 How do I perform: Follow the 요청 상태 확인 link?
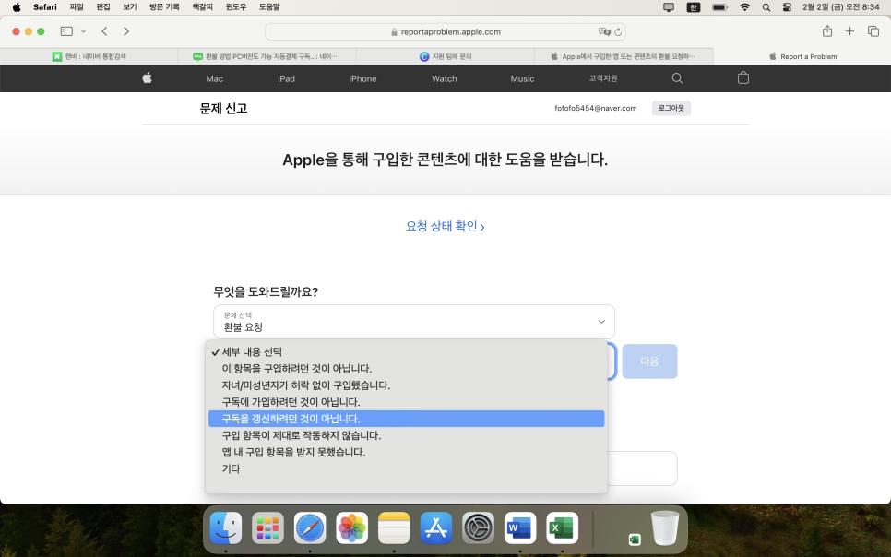pos(445,226)
